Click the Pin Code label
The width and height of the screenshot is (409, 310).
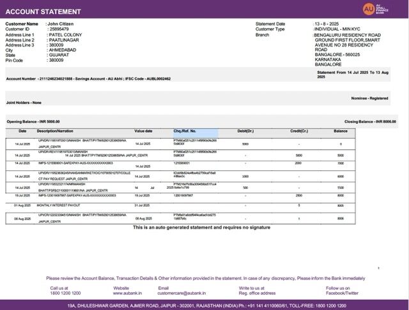(x=14, y=61)
